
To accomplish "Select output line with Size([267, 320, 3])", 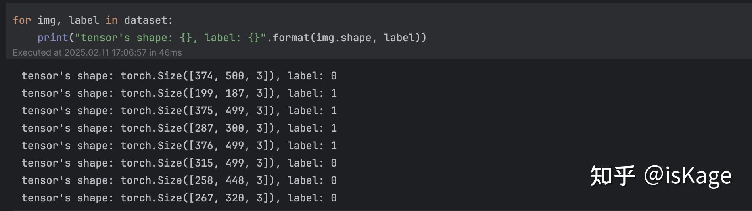I will click(179, 198).
